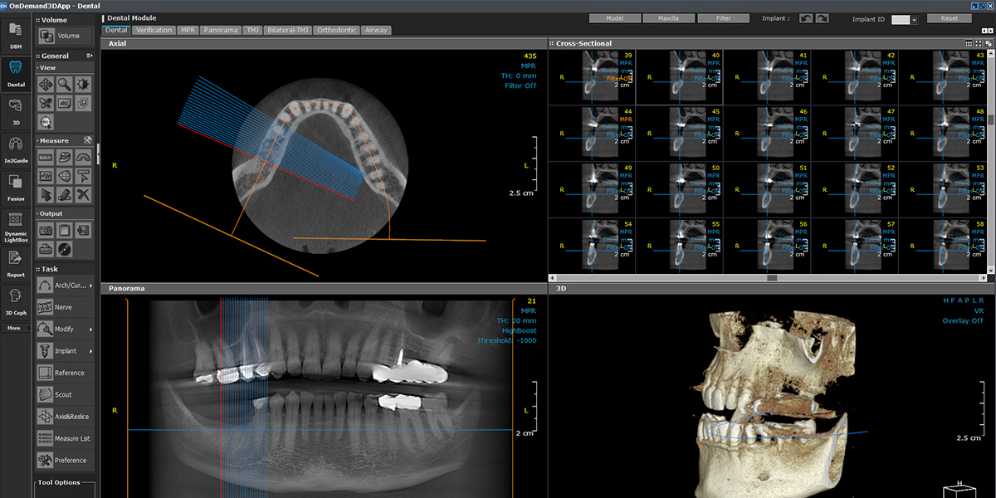The width and height of the screenshot is (996, 498).
Task: Collapse the Measure section
Action: 37,139
